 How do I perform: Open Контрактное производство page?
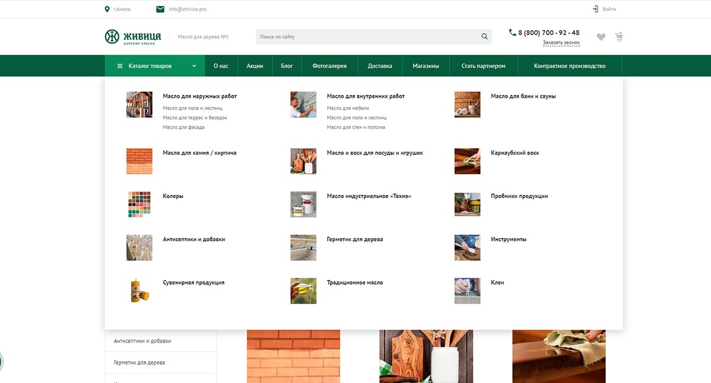point(569,66)
